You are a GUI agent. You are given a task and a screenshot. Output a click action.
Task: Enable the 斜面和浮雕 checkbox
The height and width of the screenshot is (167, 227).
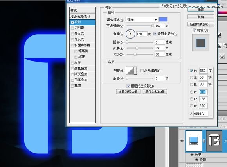coord(72,46)
